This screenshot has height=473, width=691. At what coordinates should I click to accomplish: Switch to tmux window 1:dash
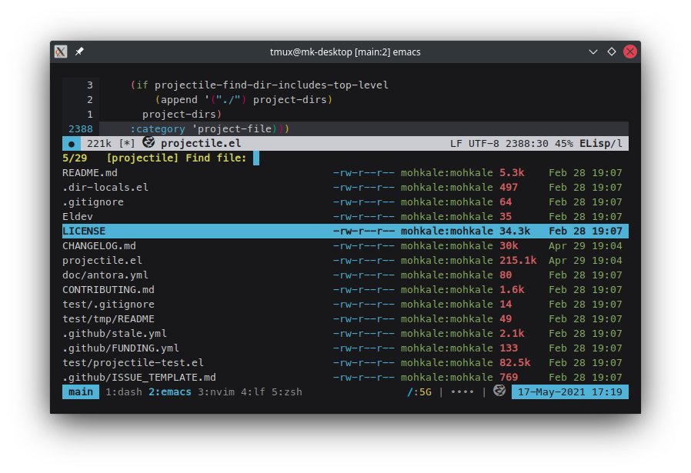pos(124,392)
